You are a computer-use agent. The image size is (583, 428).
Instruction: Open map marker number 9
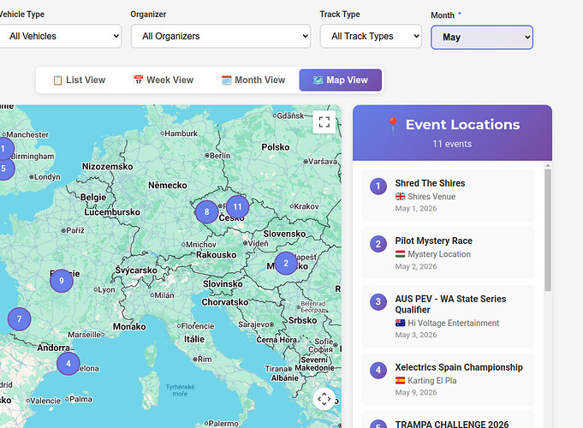click(x=61, y=281)
